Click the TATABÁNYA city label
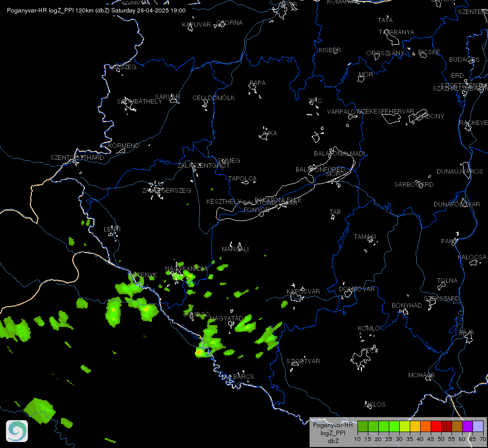 coord(396,32)
